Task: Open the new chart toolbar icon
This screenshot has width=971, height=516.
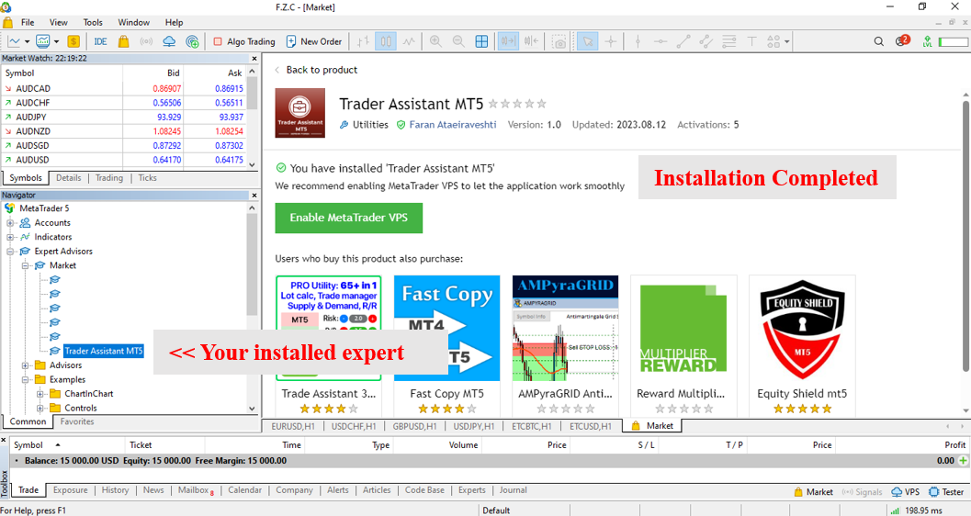Action: click(14, 41)
